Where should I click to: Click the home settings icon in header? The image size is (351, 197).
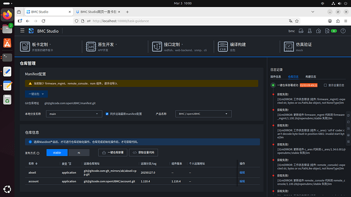318,31
